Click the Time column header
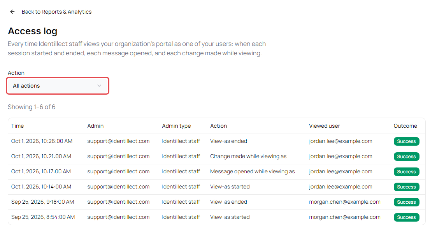Image resolution: width=430 pixels, height=229 pixels. (18, 126)
